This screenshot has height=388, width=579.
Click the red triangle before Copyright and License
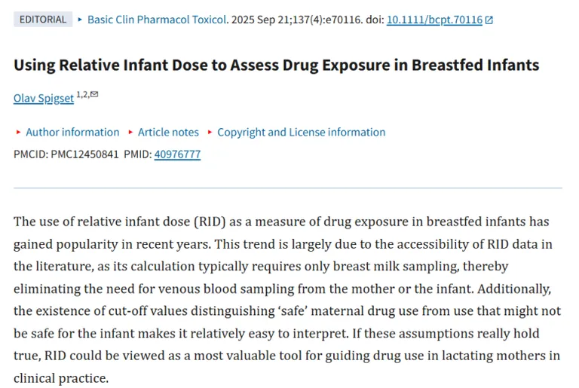coord(210,132)
